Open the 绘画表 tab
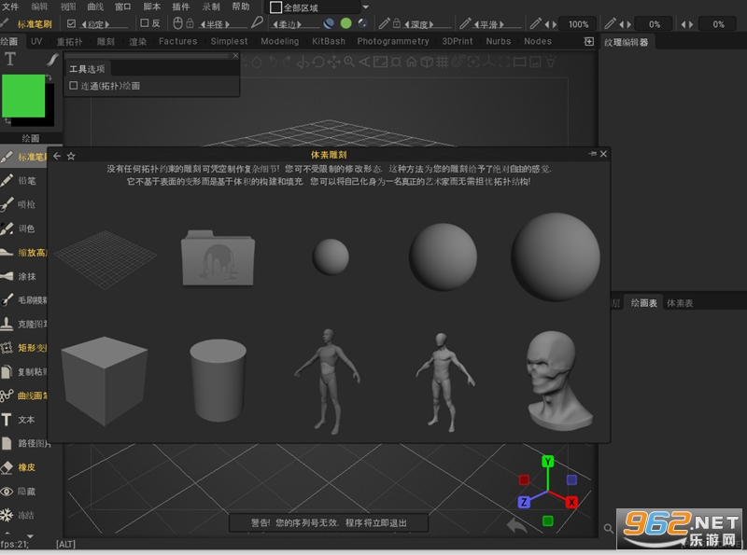The width and height of the screenshot is (747, 555). click(x=643, y=303)
